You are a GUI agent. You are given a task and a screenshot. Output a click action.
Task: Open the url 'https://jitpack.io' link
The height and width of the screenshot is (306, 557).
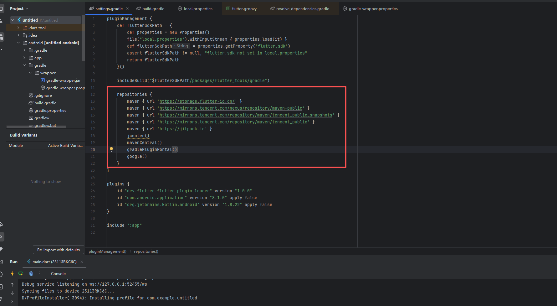[182, 129]
